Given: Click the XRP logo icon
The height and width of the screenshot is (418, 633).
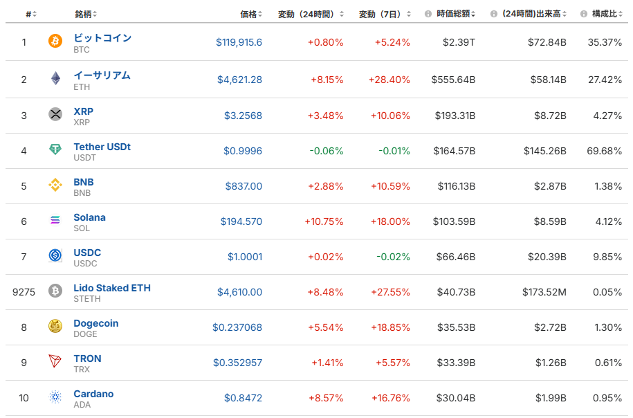Looking at the screenshot, I should 55,114.
